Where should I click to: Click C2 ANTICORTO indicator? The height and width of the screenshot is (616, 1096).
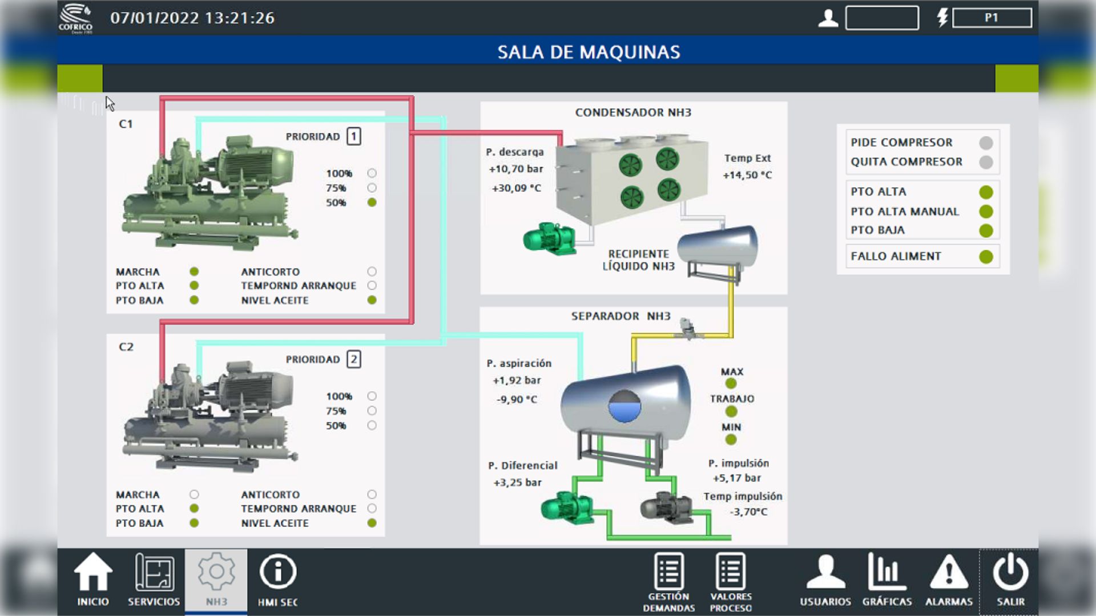tap(372, 495)
